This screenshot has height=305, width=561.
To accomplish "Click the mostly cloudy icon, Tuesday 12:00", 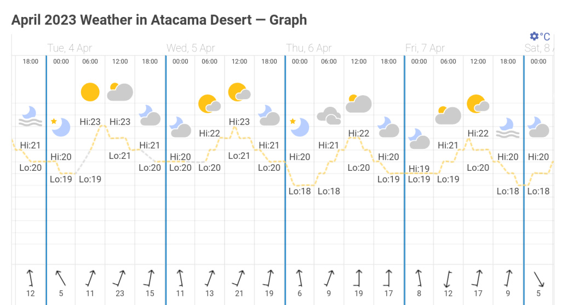I will coord(119,91).
